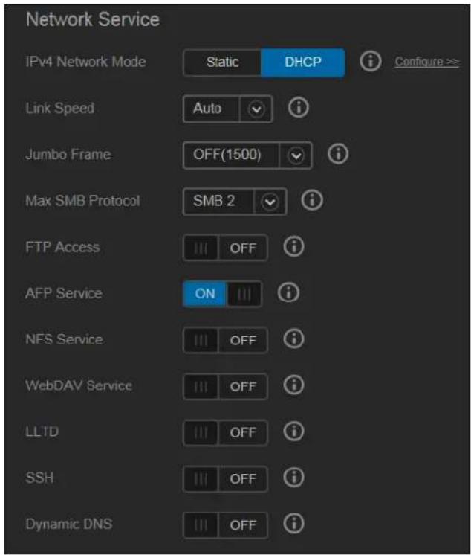Show info for Jumbo Frame setting
The height and width of the screenshot is (555, 471).
338,154
